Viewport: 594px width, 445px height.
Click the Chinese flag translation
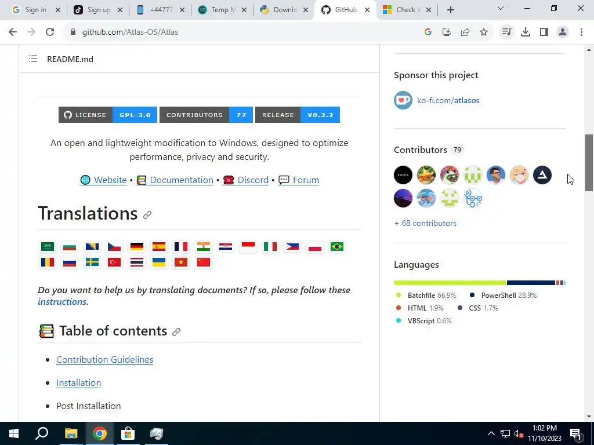(x=204, y=262)
